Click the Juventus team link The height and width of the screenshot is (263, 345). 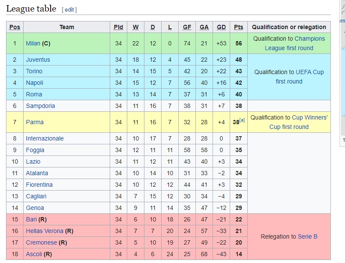38,60
